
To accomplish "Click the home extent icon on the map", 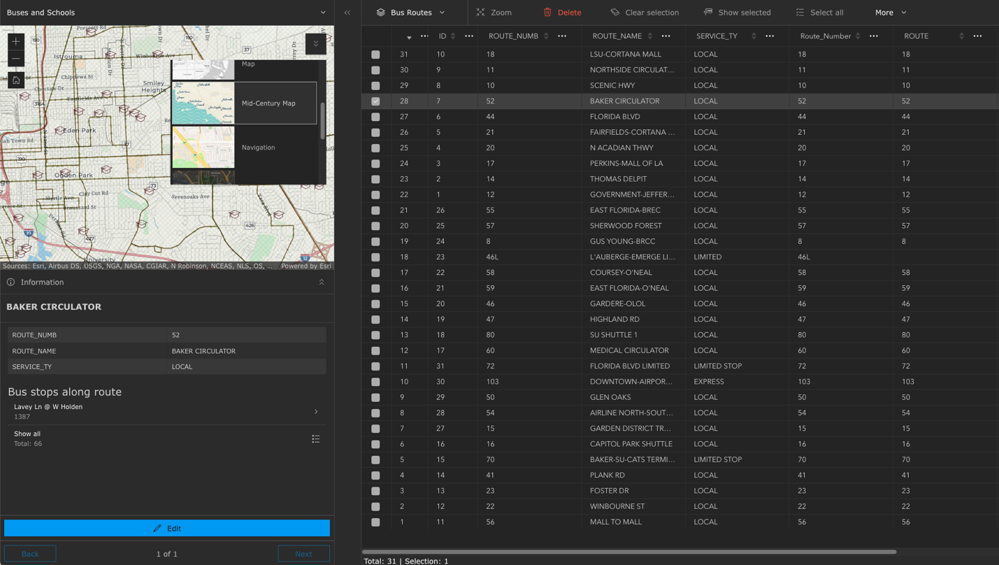I will pos(15,80).
